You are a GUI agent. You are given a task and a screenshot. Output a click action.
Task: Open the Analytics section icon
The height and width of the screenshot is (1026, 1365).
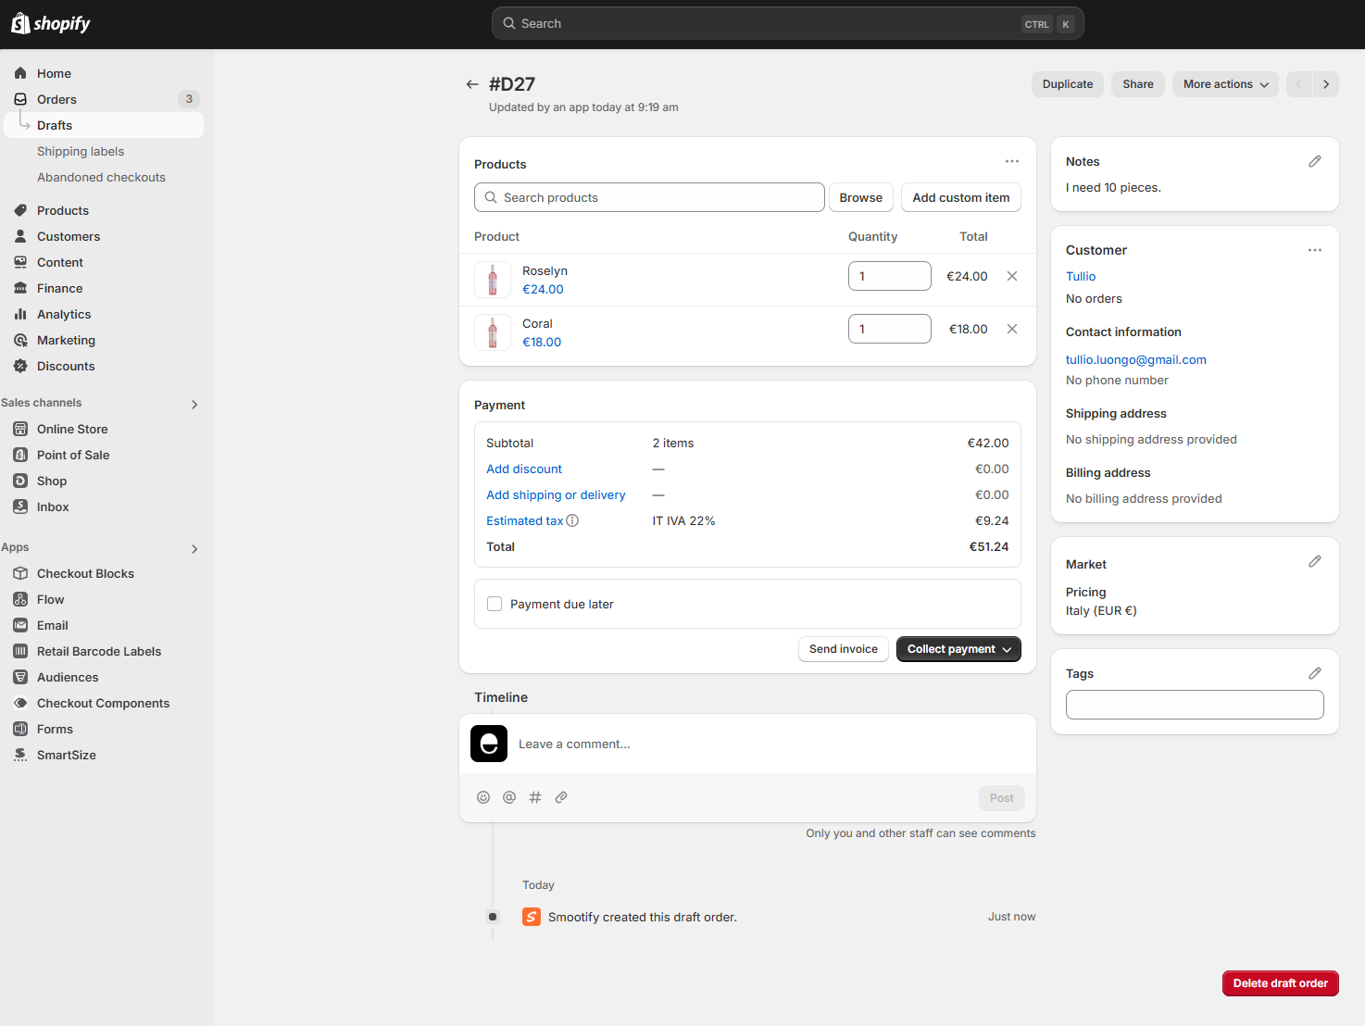pos(19,314)
